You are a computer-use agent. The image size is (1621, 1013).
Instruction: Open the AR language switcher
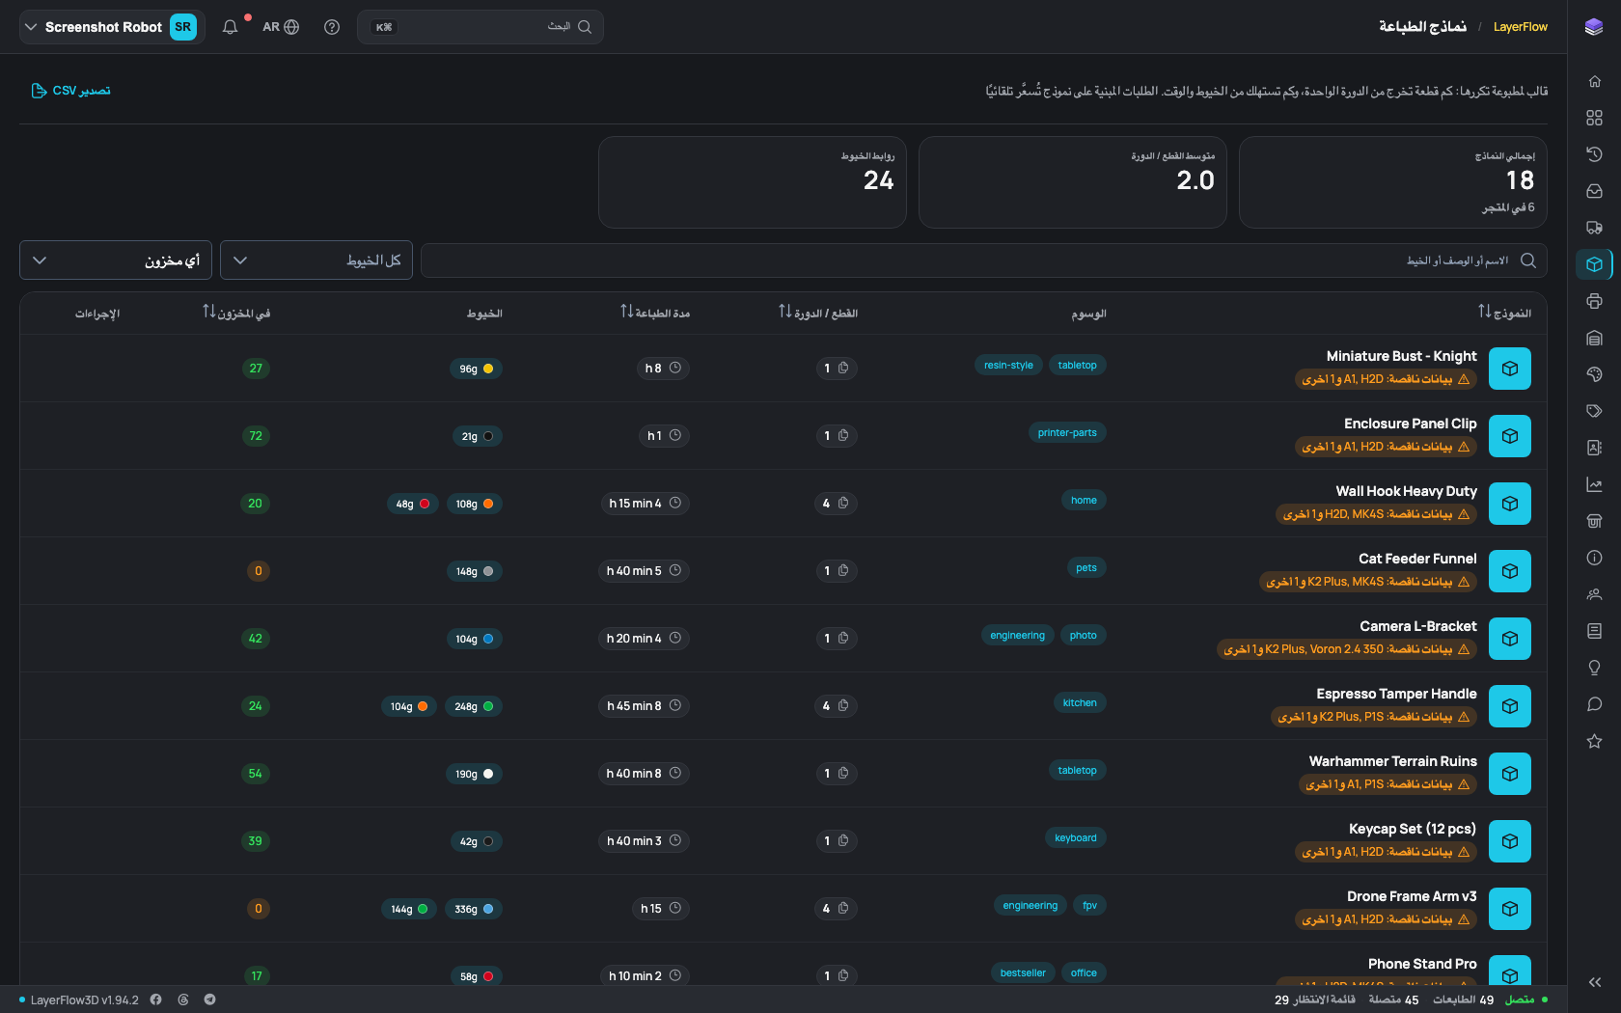pyautogui.click(x=281, y=27)
